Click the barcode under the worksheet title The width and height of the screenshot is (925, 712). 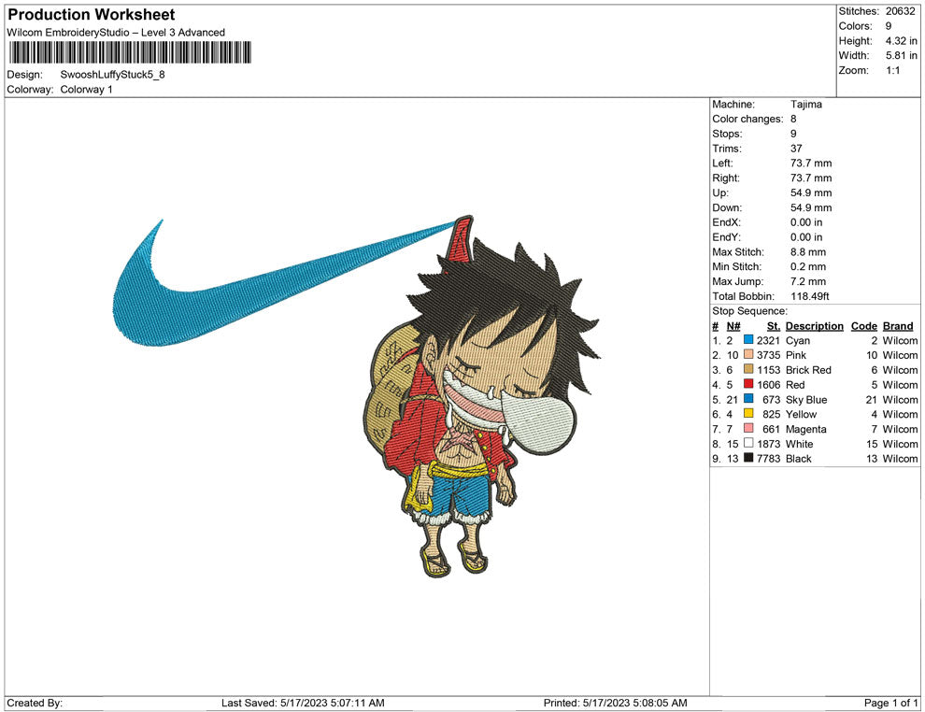130,52
